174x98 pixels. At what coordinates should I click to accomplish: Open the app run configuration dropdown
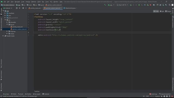pos(111,5)
